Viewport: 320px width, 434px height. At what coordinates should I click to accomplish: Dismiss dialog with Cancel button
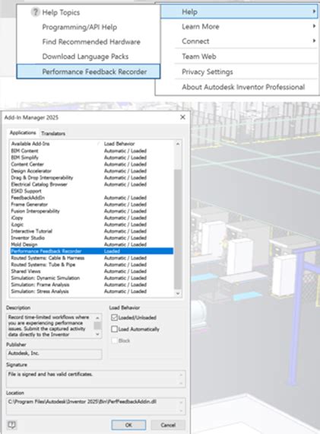[168, 425]
